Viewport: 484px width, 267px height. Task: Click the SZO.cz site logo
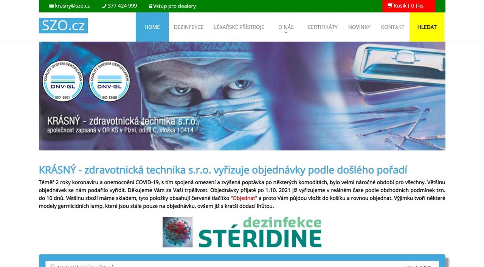point(63,26)
